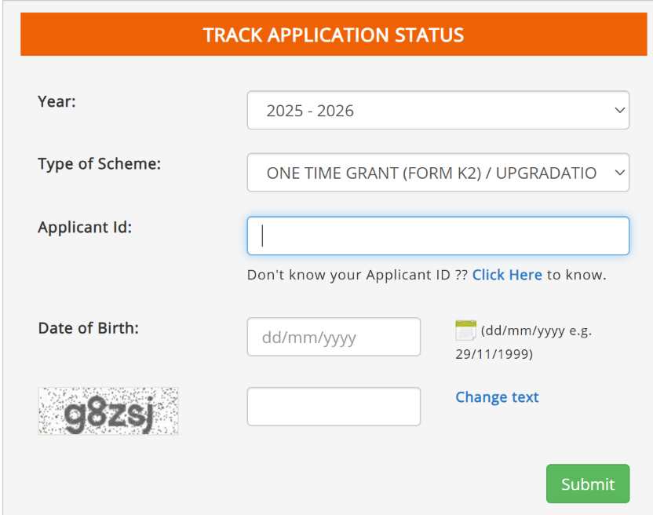Image resolution: width=653 pixels, height=515 pixels.
Task: Click Change text to refresh captcha
Action: coord(495,397)
